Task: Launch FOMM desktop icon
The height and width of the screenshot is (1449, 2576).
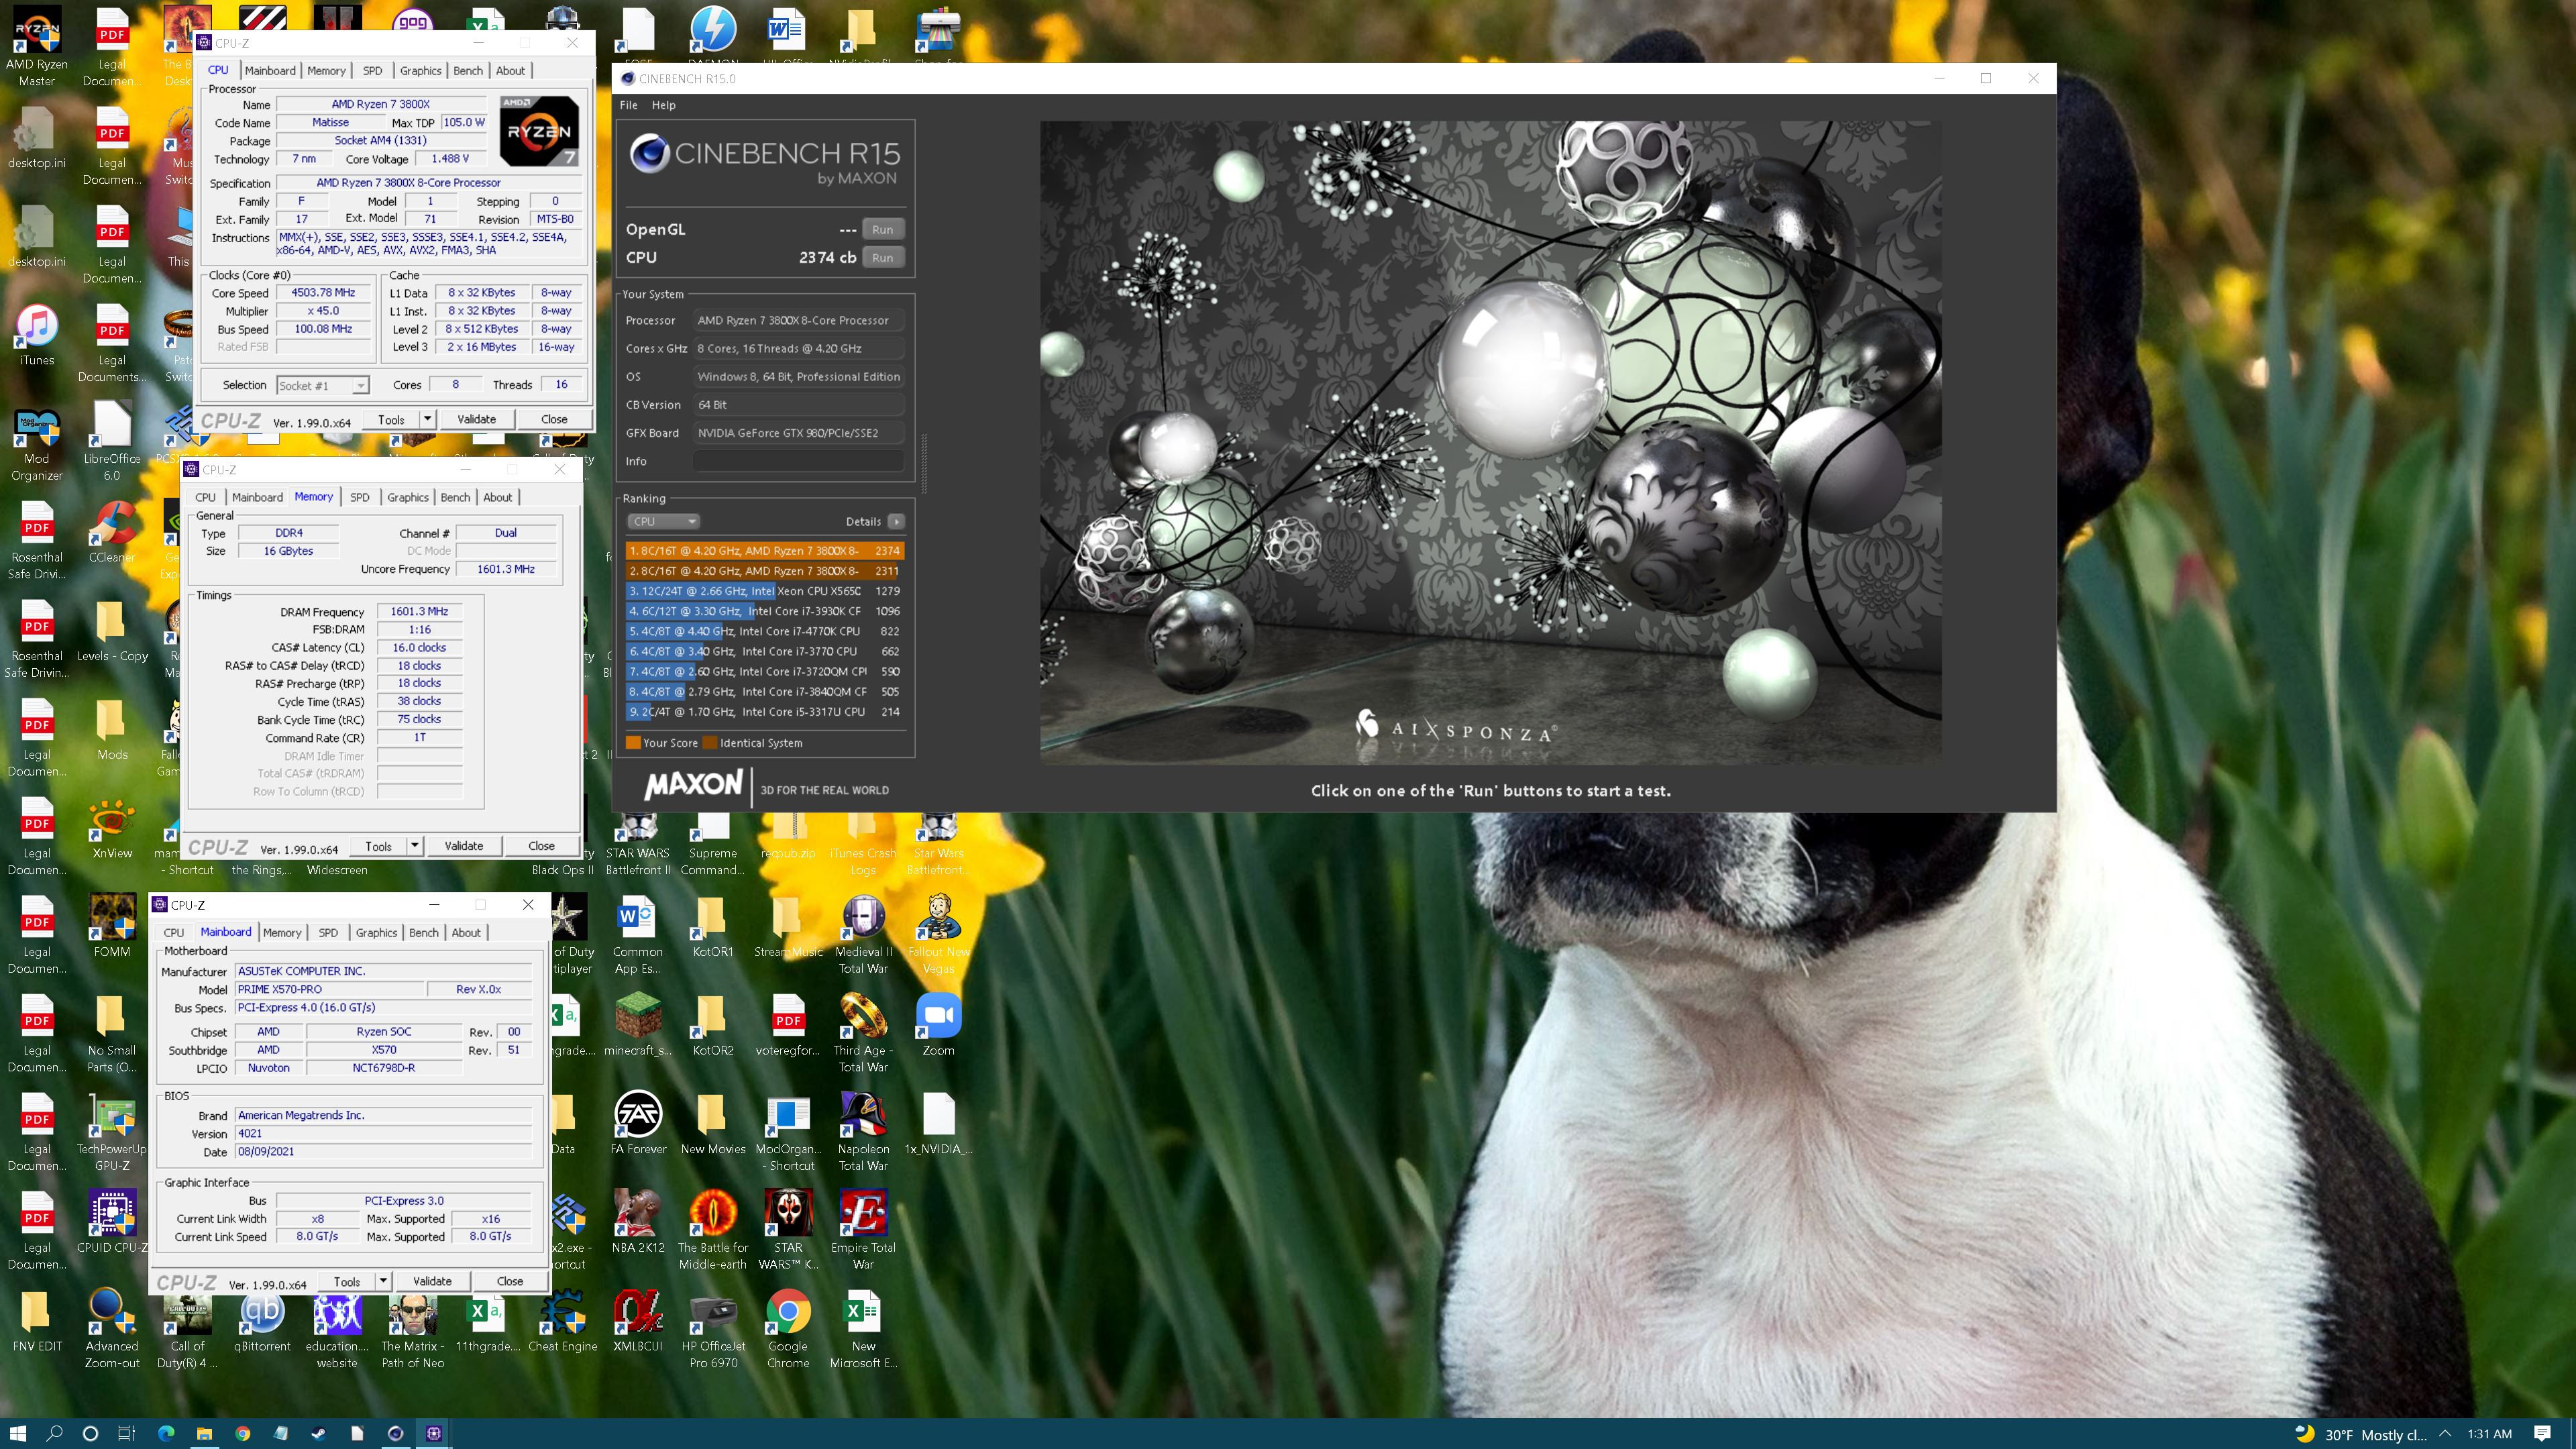Action: (112, 926)
